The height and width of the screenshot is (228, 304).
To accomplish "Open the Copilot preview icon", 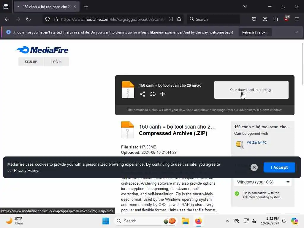I will [294, 221].
